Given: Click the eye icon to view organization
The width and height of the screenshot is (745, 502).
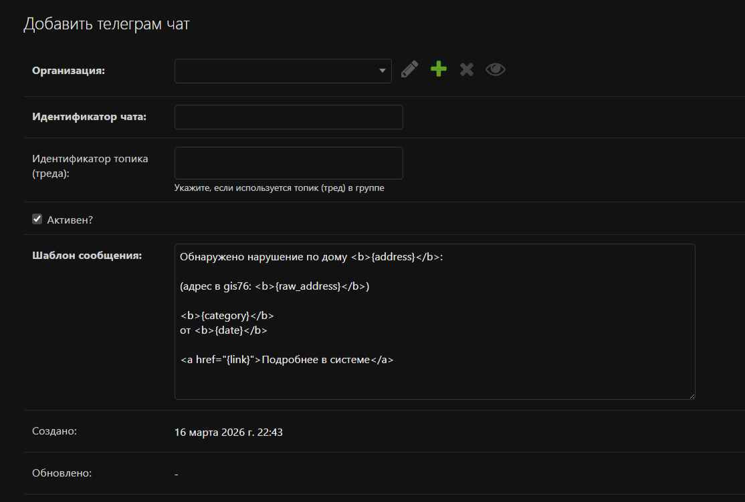Looking at the screenshot, I should pyautogui.click(x=495, y=69).
